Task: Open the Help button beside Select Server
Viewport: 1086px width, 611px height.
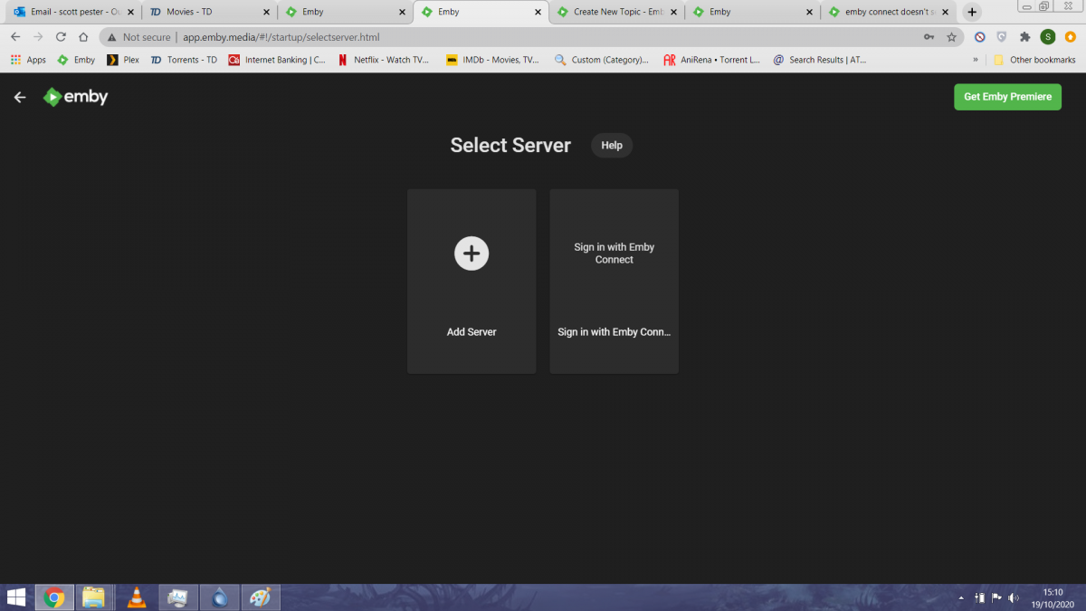Action: 612,145
